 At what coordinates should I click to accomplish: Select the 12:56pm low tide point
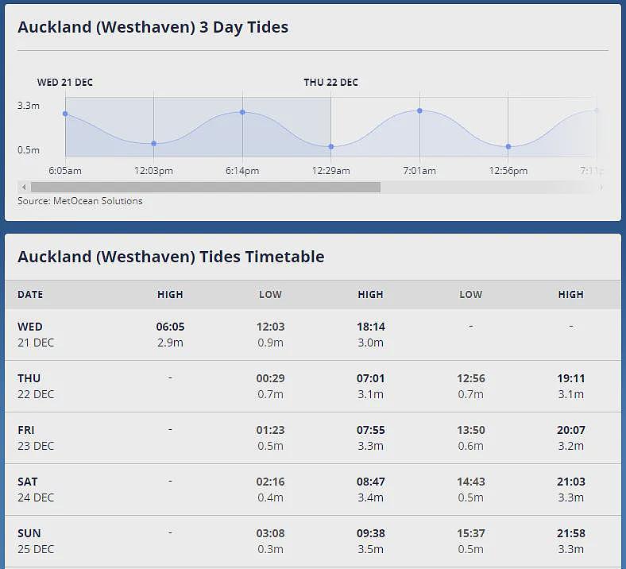[x=508, y=146]
